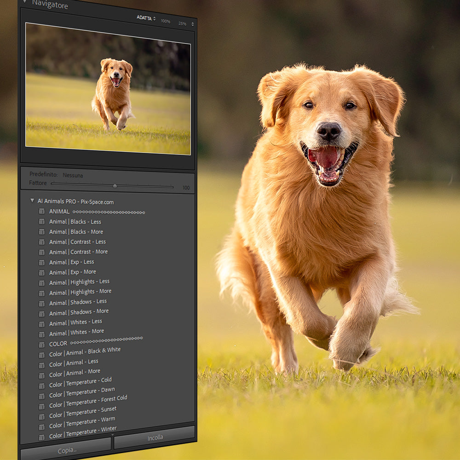Choose the Color | Temperature - Dawn preset
The image size is (460, 460).
(x=82, y=391)
